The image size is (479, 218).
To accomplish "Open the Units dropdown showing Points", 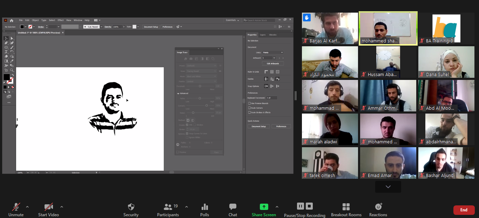I will click(272, 53).
